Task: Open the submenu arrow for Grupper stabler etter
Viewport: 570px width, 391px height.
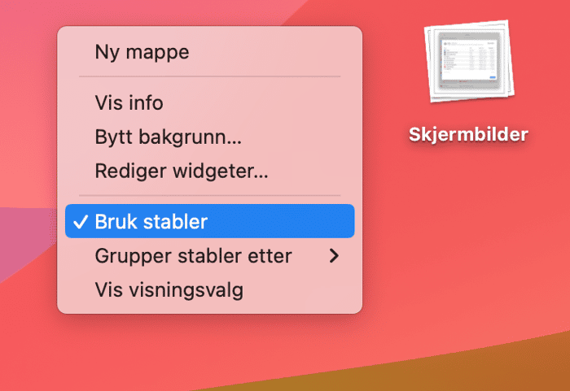Action: point(334,256)
